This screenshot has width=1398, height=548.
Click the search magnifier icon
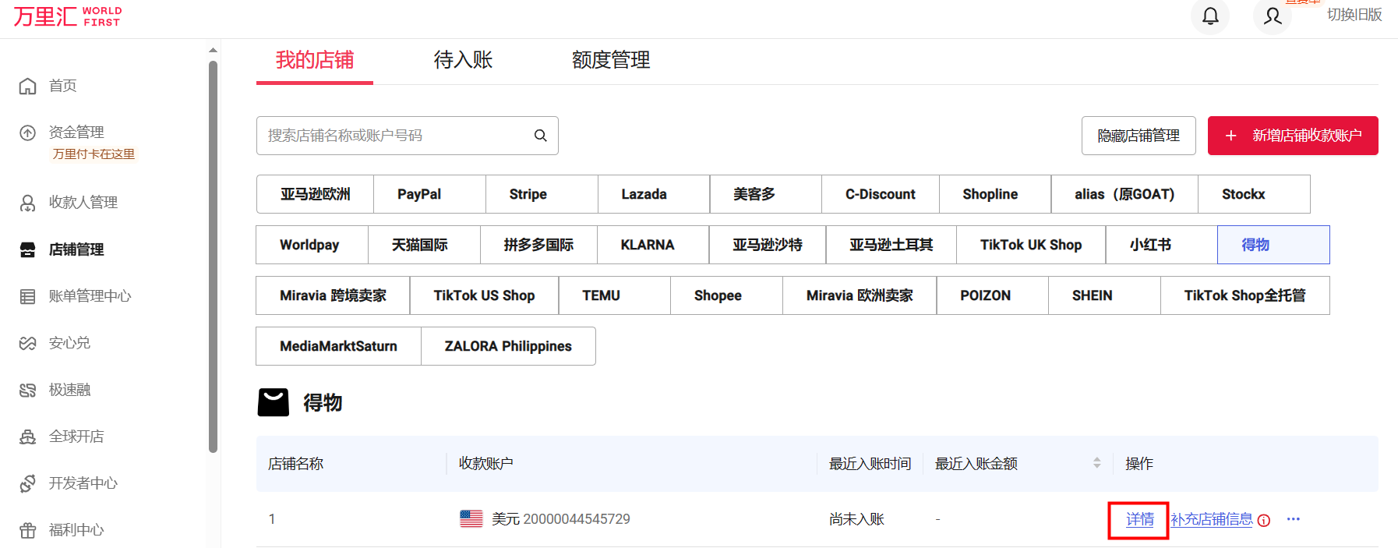(x=540, y=136)
